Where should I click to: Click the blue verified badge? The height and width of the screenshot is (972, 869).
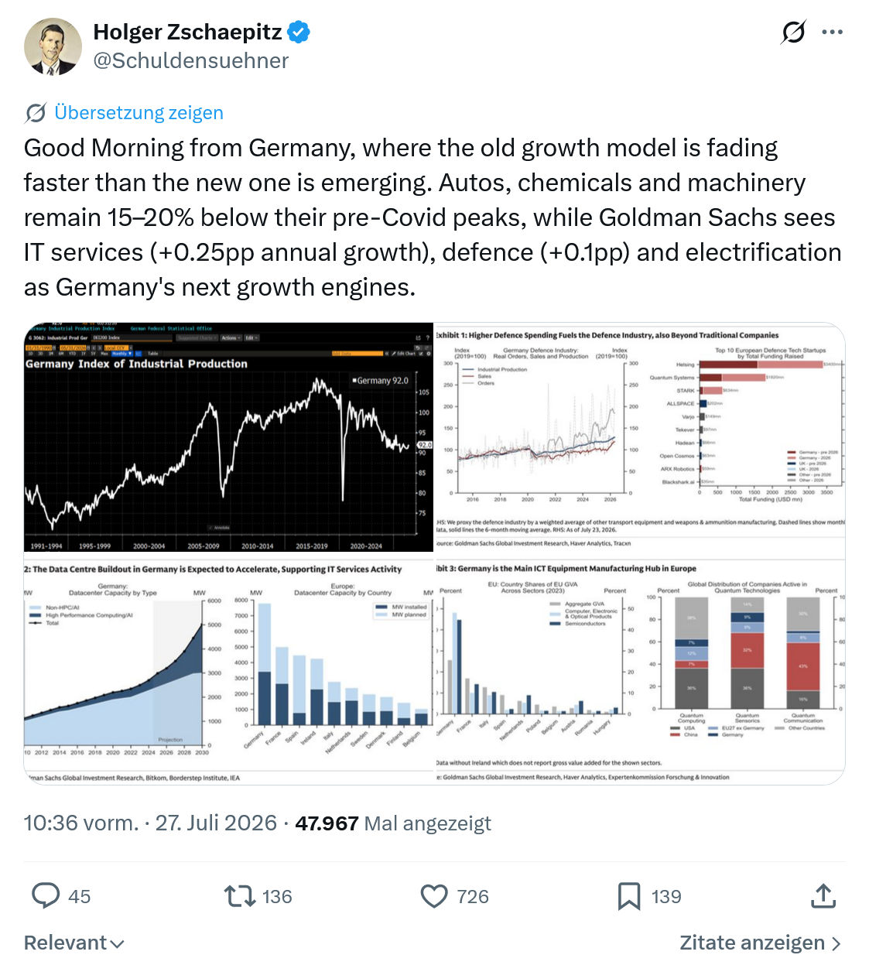pos(299,32)
